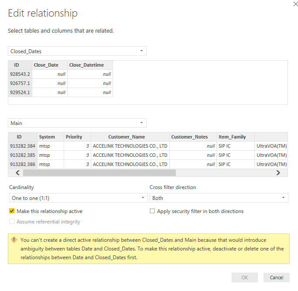The width and height of the screenshot is (298, 291).
Task: Click Close_Datetime null cell in row 929524.1
Action: click(90, 92)
